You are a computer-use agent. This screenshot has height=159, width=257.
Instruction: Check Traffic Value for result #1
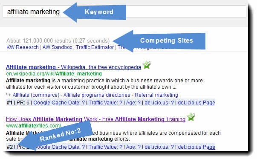click(x=105, y=103)
